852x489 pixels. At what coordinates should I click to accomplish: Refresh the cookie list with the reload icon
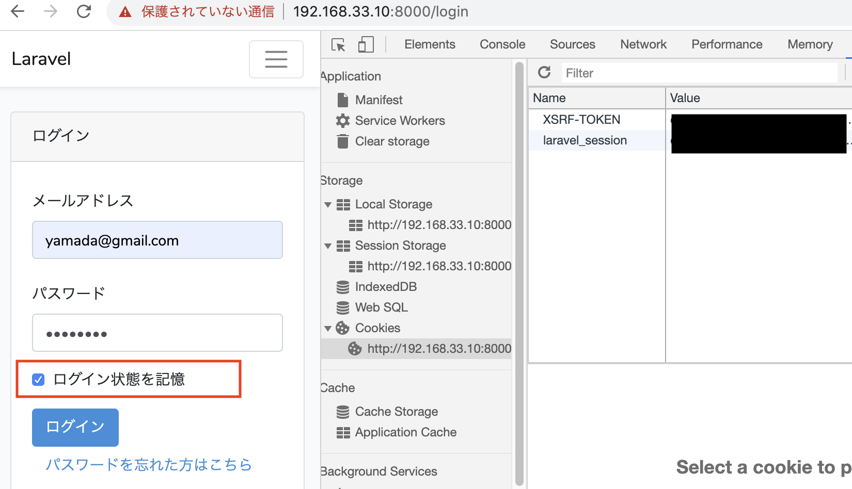[x=544, y=72]
